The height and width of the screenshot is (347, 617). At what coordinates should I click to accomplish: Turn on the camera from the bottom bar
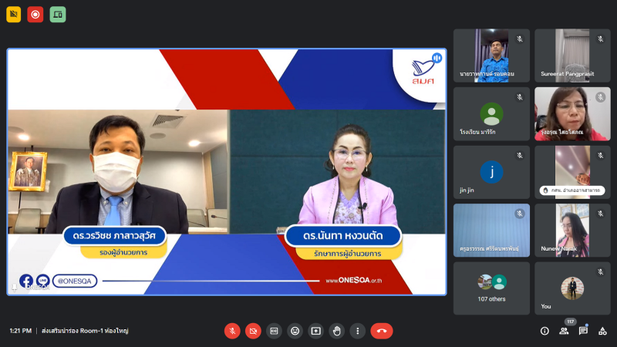pyautogui.click(x=253, y=331)
